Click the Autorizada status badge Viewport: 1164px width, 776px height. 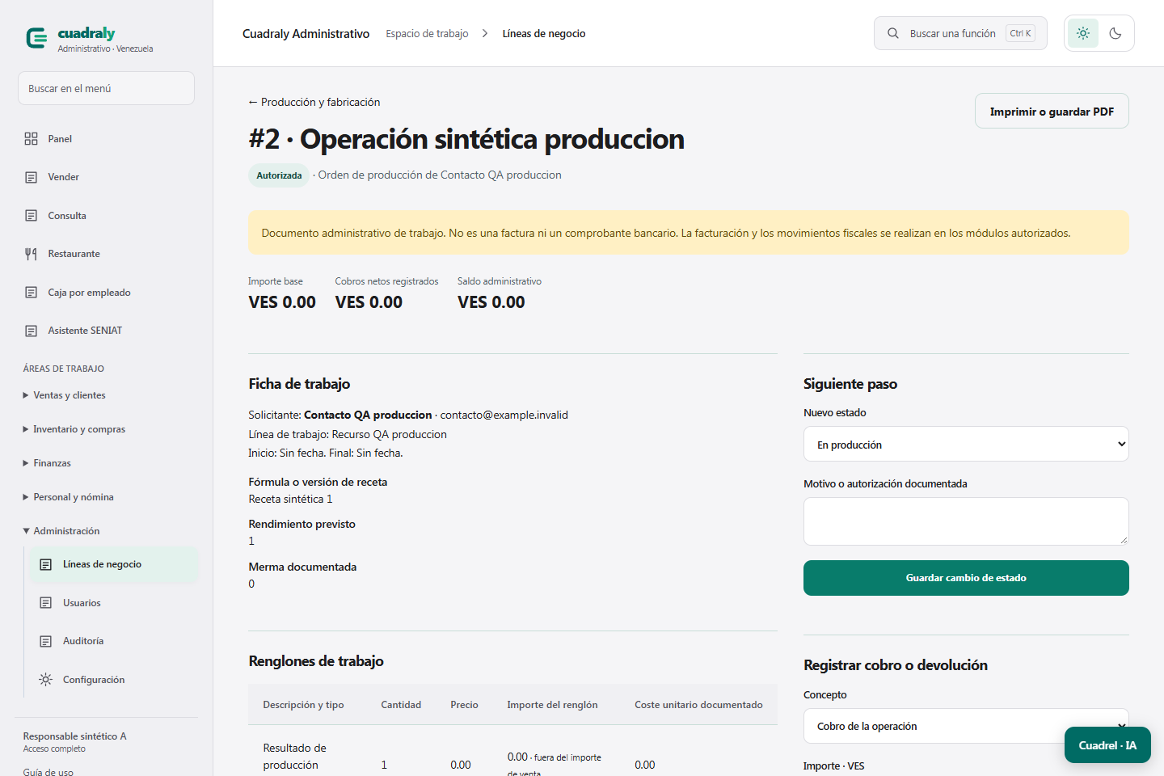[x=279, y=175]
